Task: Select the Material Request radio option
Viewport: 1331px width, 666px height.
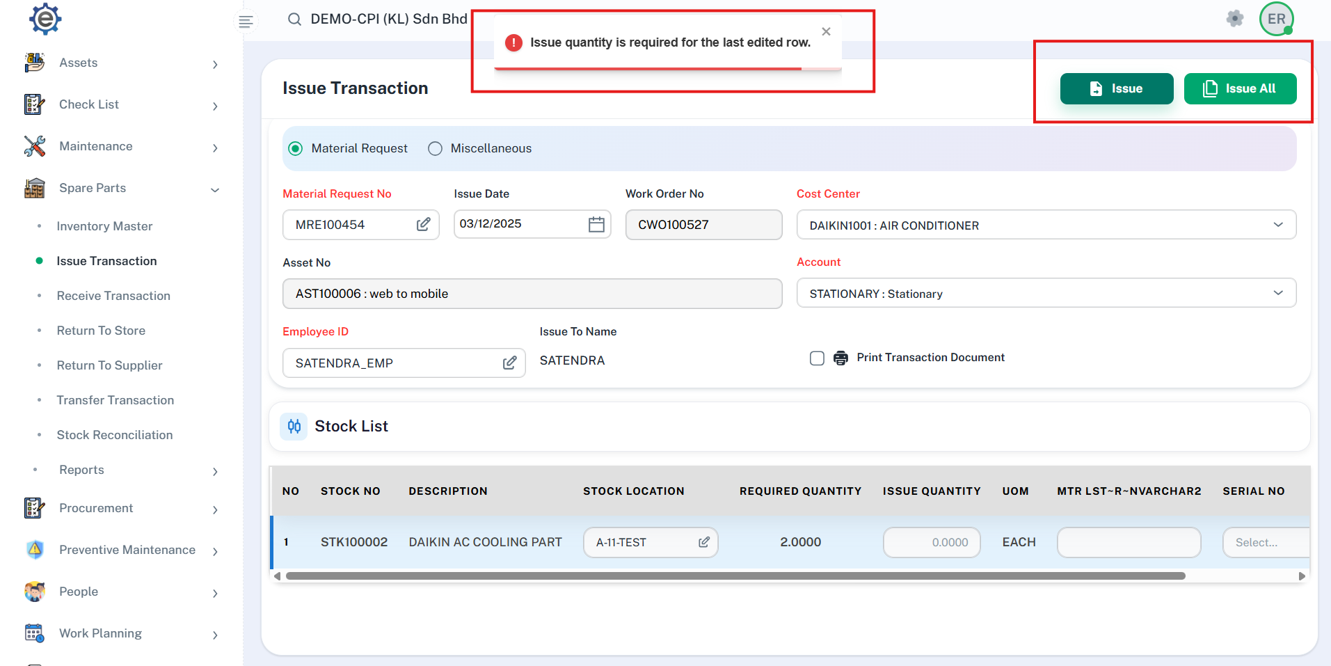Action: coord(296,148)
